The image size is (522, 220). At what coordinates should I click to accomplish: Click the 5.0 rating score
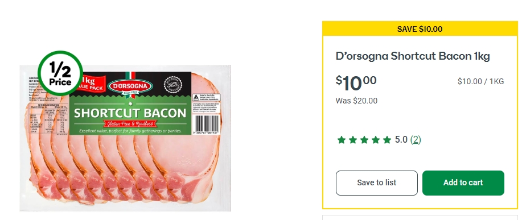point(401,140)
